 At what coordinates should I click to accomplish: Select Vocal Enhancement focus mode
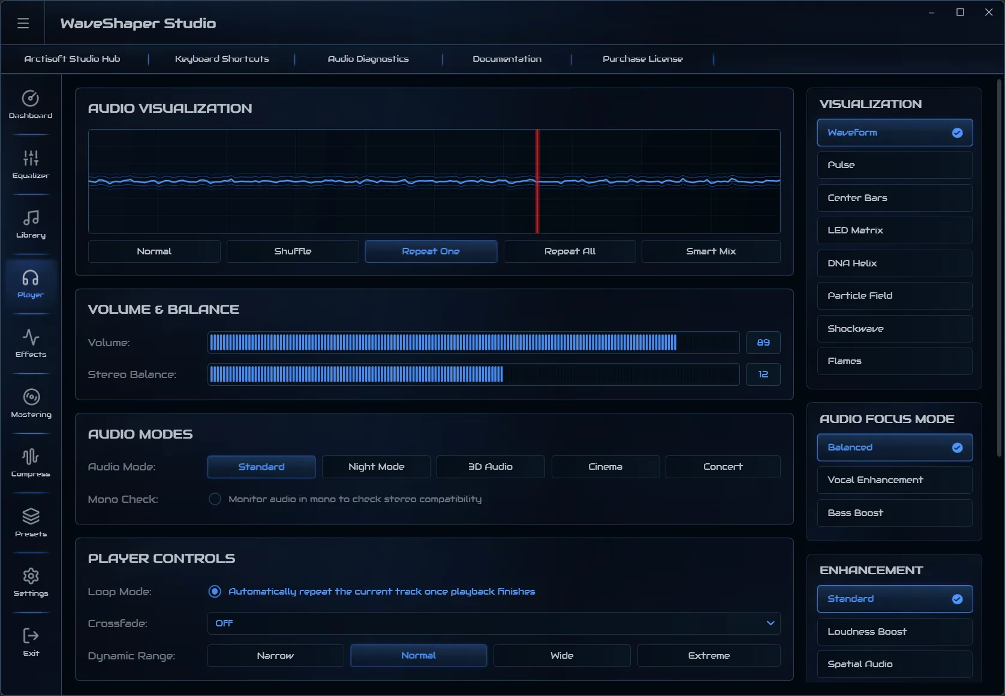(895, 480)
